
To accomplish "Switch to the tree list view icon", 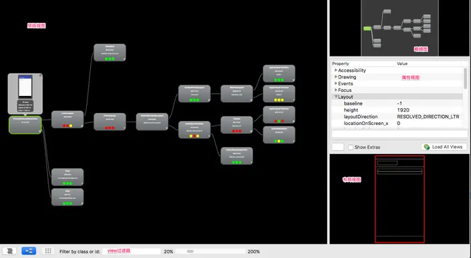I will 9,251.
